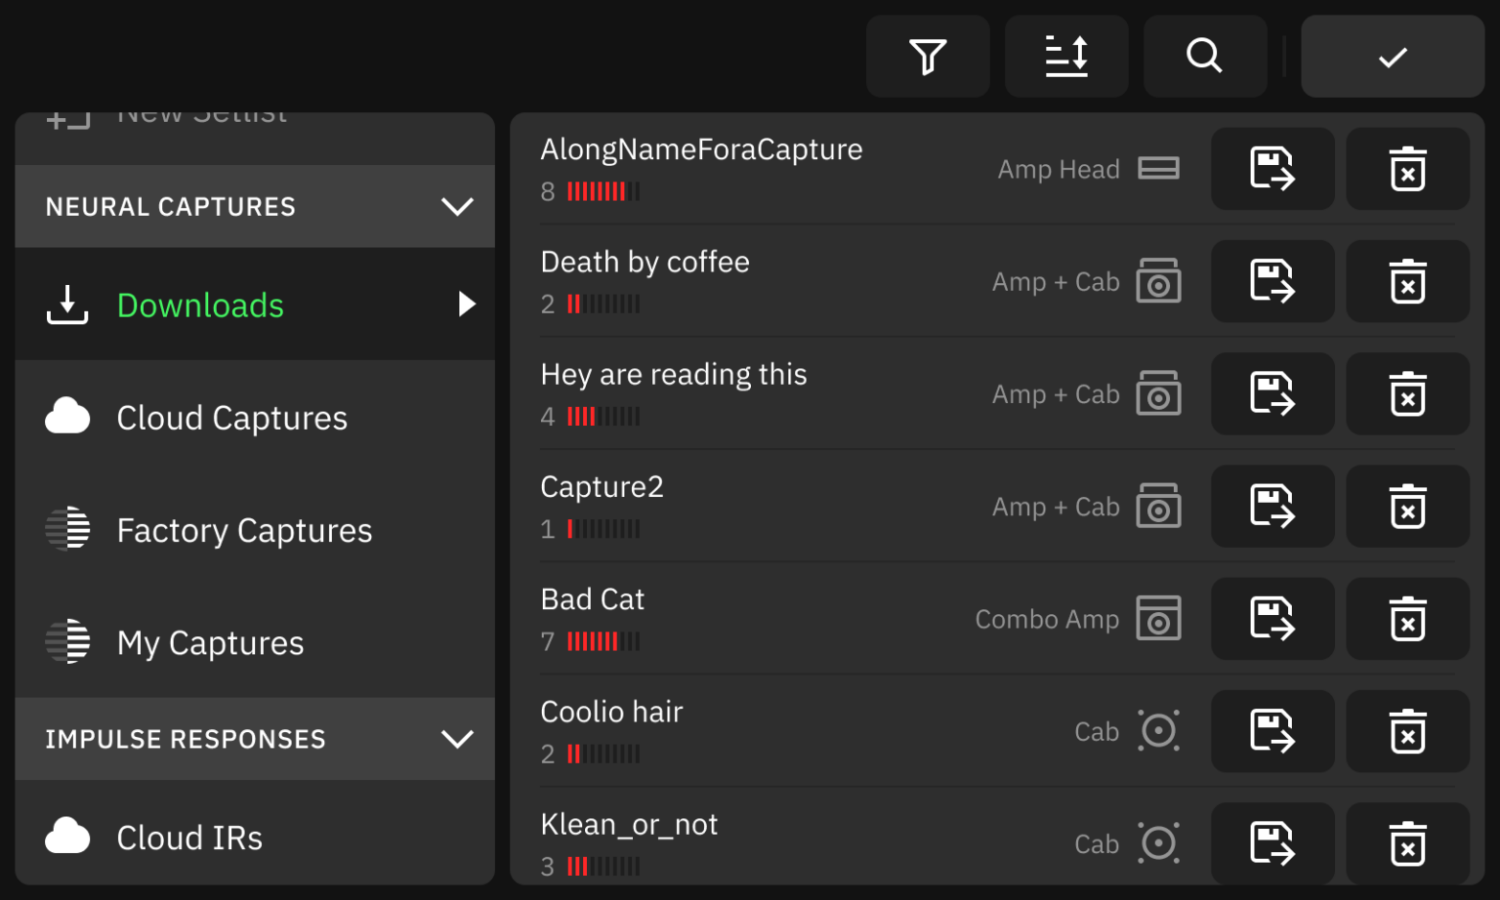Click the Amp + Cab icon beside Death by coffee
Screen dimensions: 1500x900
point(1159,281)
